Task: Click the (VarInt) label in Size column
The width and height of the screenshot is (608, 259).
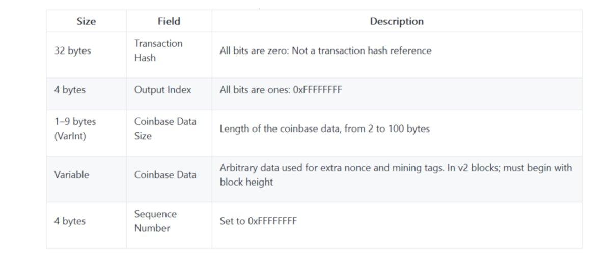Action: click(70, 136)
